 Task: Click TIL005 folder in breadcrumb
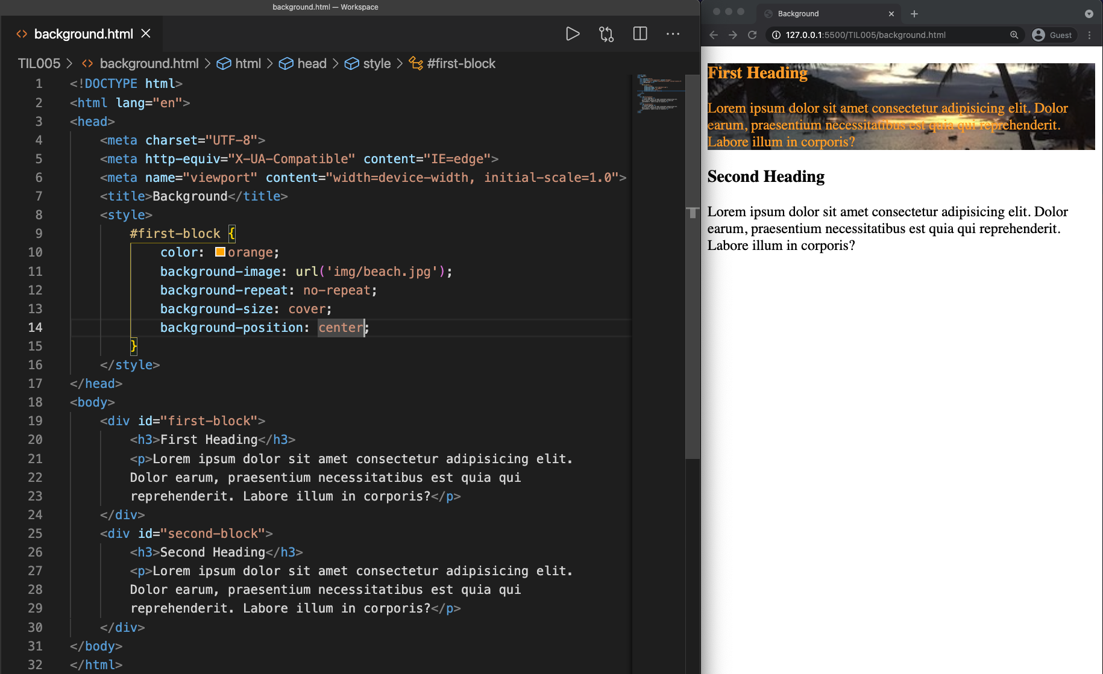click(39, 63)
